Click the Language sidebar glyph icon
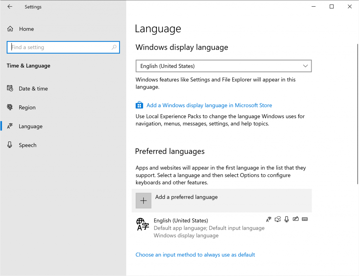This screenshot has height=276, width=359. click(10, 126)
